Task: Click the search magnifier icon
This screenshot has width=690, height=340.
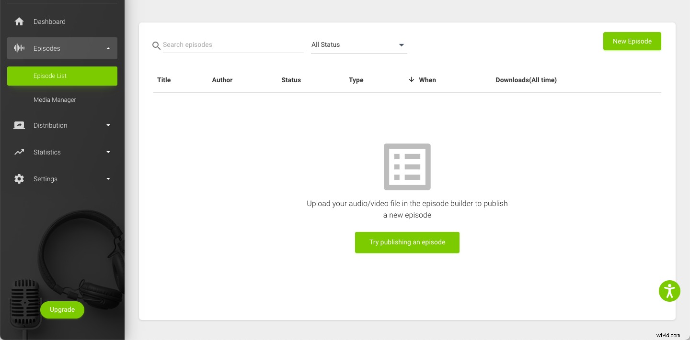Action: (x=156, y=45)
